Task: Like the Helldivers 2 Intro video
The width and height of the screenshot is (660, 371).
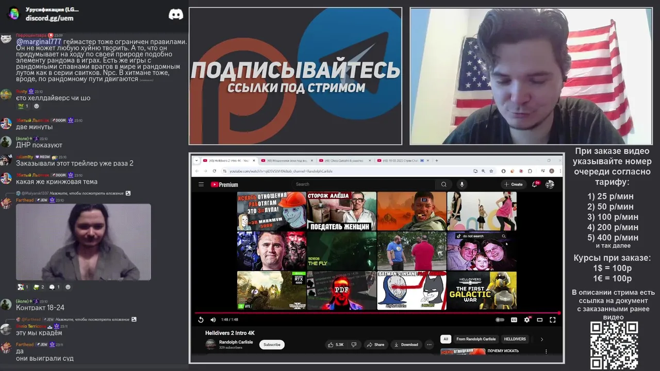Action: pyautogui.click(x=336, y=344)
